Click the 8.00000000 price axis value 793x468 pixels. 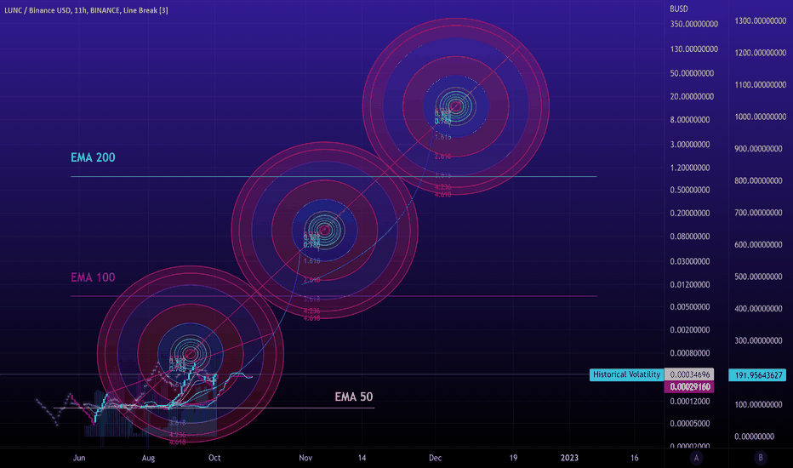tap(690, 120)
